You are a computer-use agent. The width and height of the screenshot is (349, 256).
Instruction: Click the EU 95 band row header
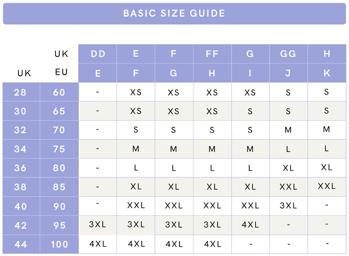pos(59,225)
